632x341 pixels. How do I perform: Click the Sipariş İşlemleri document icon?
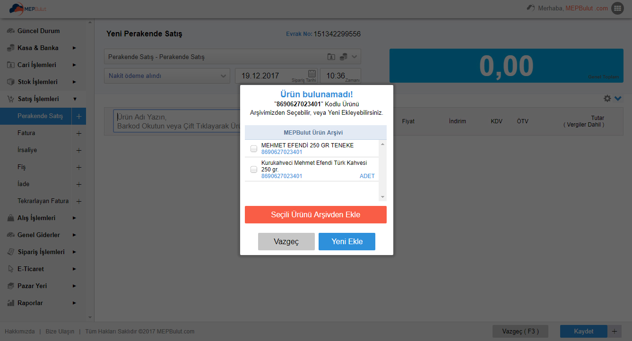[10, 252]
